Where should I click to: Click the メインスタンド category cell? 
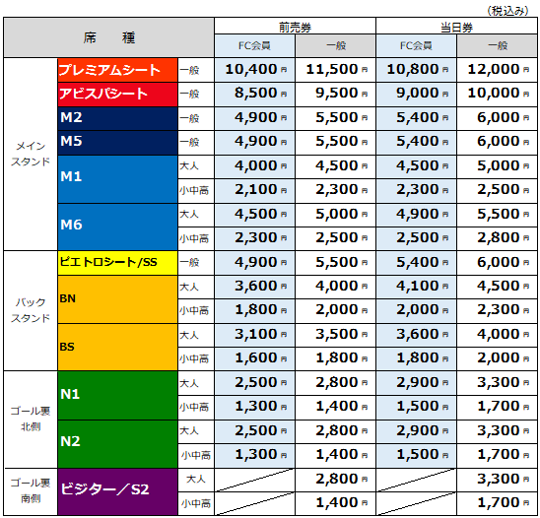point(31,154)
